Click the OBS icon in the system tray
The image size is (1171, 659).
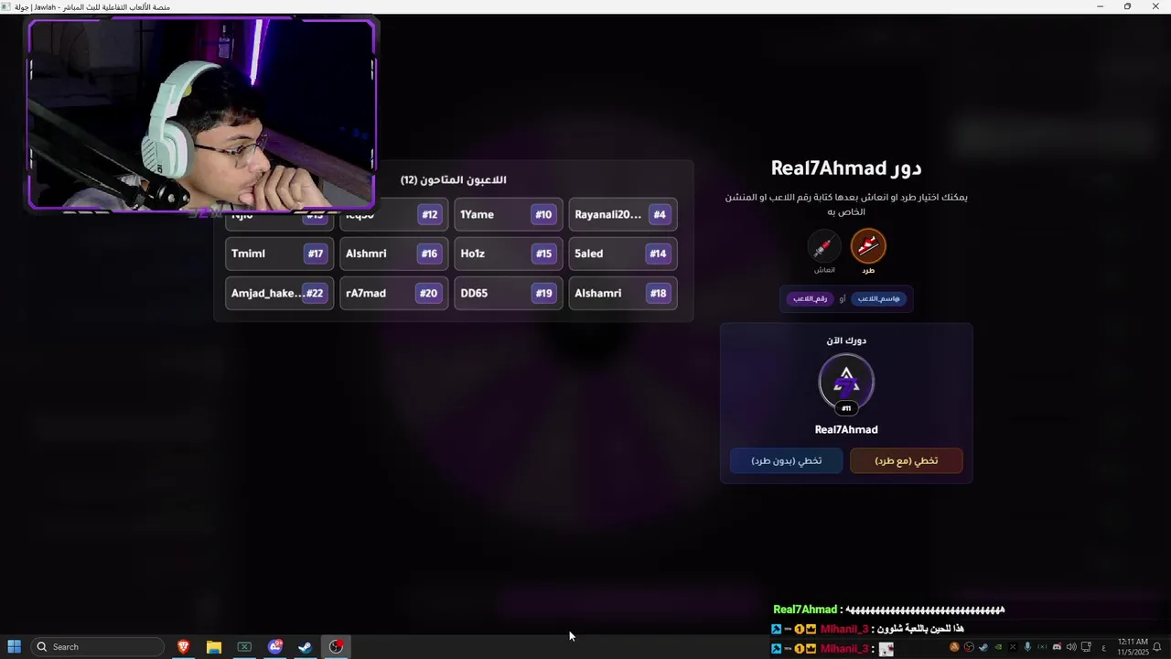969,647
